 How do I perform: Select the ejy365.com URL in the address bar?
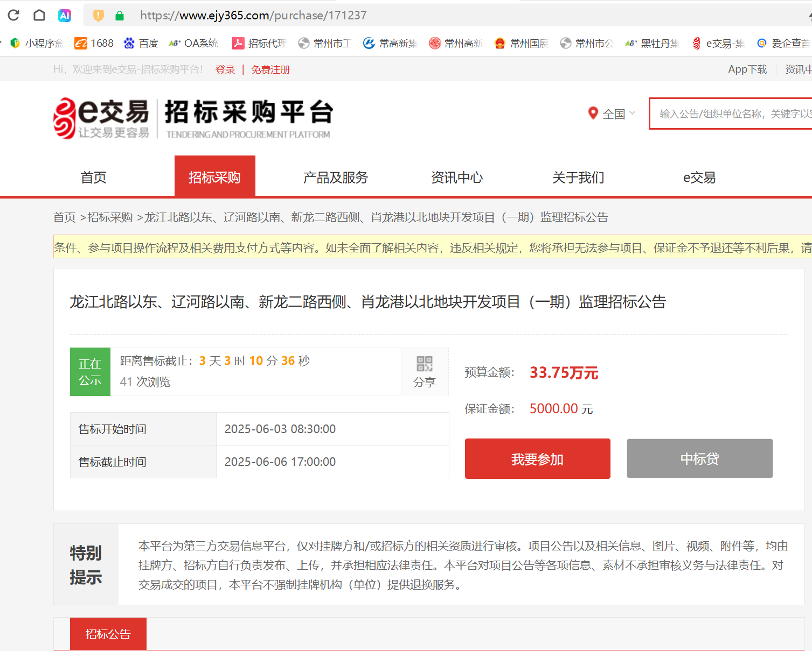click(253, 15)
